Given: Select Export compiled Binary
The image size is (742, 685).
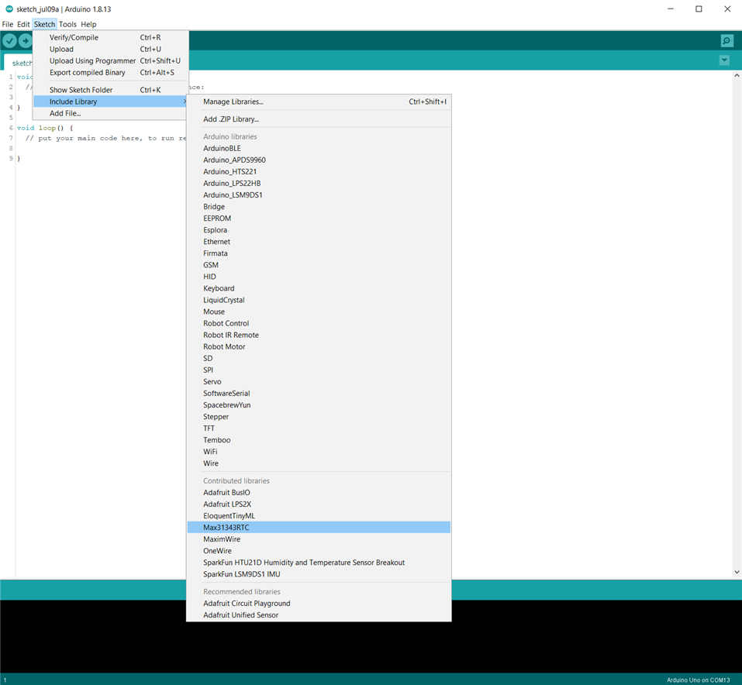Looking at the screenshot, I should coord(111,72).
